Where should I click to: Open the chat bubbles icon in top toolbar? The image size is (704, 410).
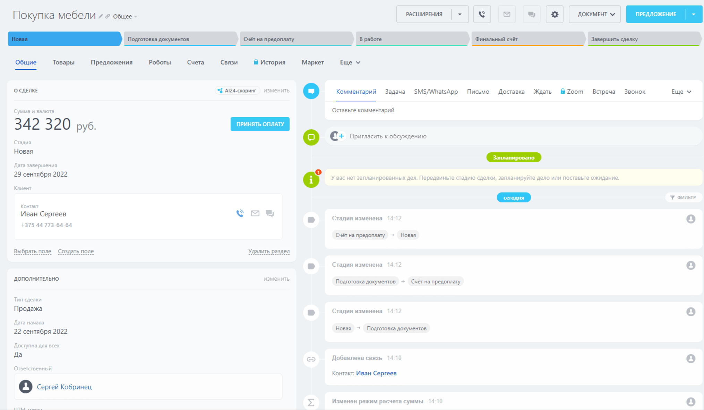click(x=531, y=14)
